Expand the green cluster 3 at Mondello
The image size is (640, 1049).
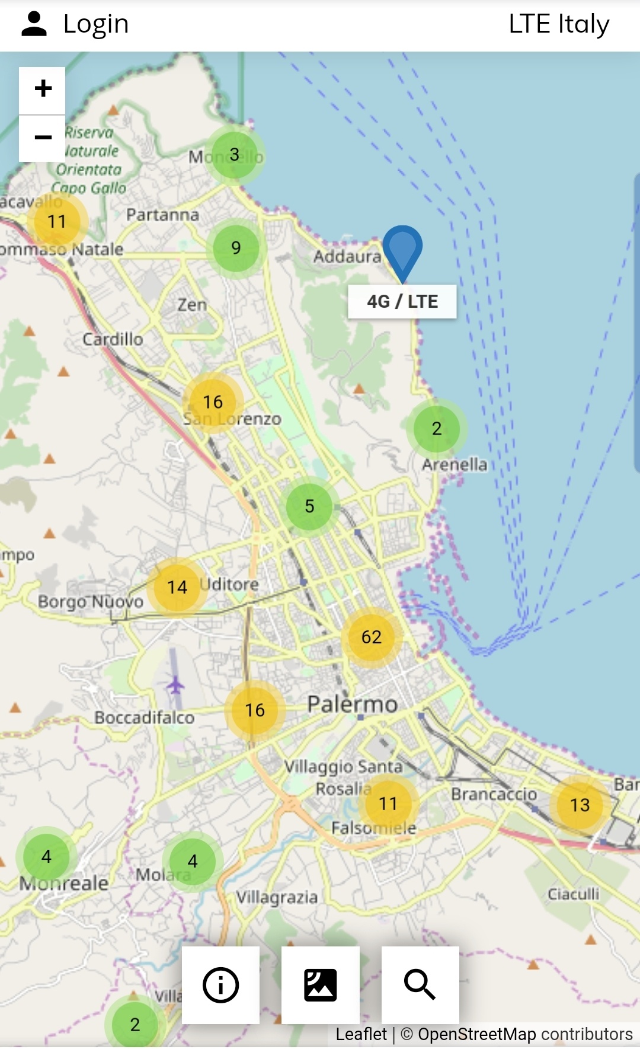pos(235,155)
